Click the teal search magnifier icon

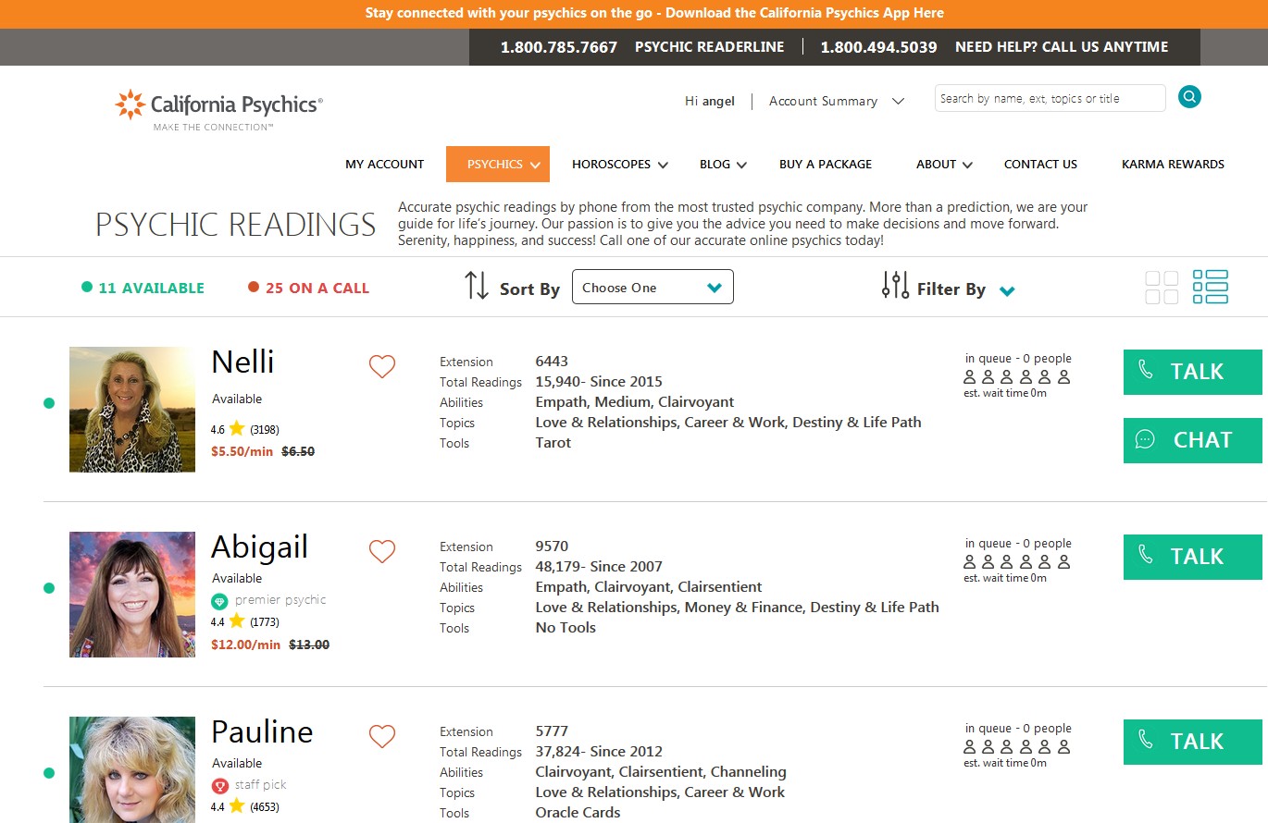tap(1189, 97)
